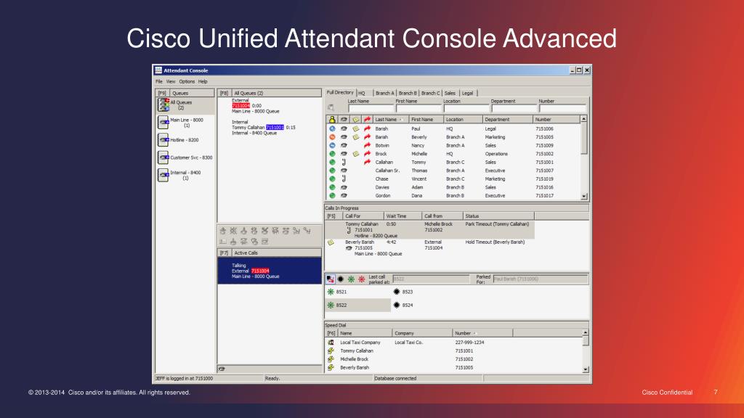The height and width of the screenshot is (418, 744).
Task: Click directory scrollbar down arrow
Action: tap(584, 196)
